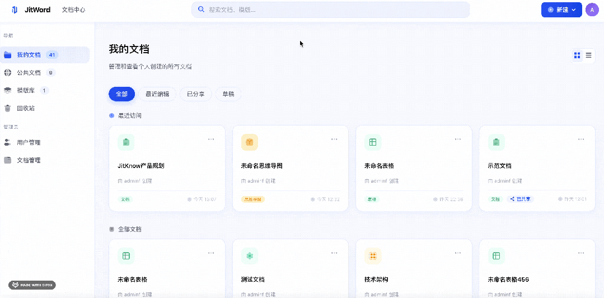Click the search magnifier icon

pos(201,10)
